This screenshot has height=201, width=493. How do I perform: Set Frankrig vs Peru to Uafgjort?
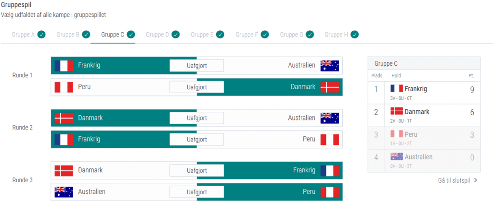coord(196,140)
